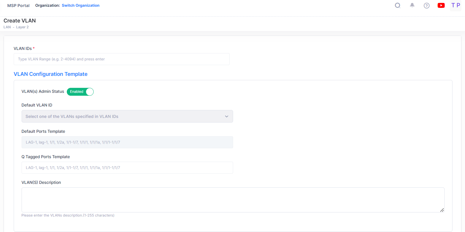Open help documentation from the question icon

tap(427, 5)
